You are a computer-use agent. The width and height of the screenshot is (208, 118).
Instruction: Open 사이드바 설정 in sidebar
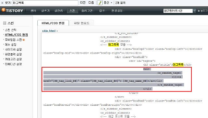[13, 49]
